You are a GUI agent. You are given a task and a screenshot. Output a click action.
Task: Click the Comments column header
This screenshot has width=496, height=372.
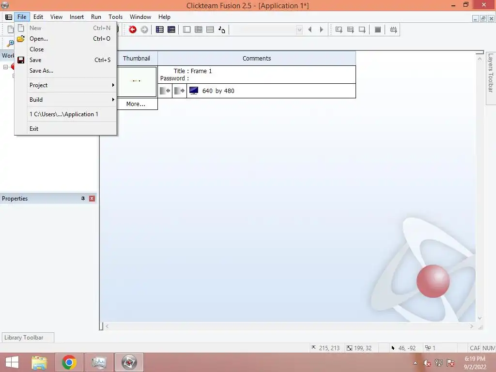click(257, 59)
